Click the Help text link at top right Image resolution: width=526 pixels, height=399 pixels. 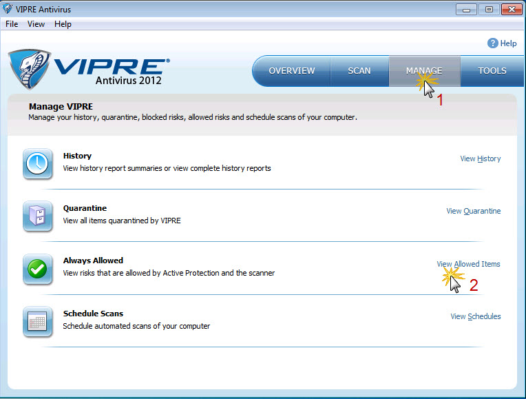(508, 43)
